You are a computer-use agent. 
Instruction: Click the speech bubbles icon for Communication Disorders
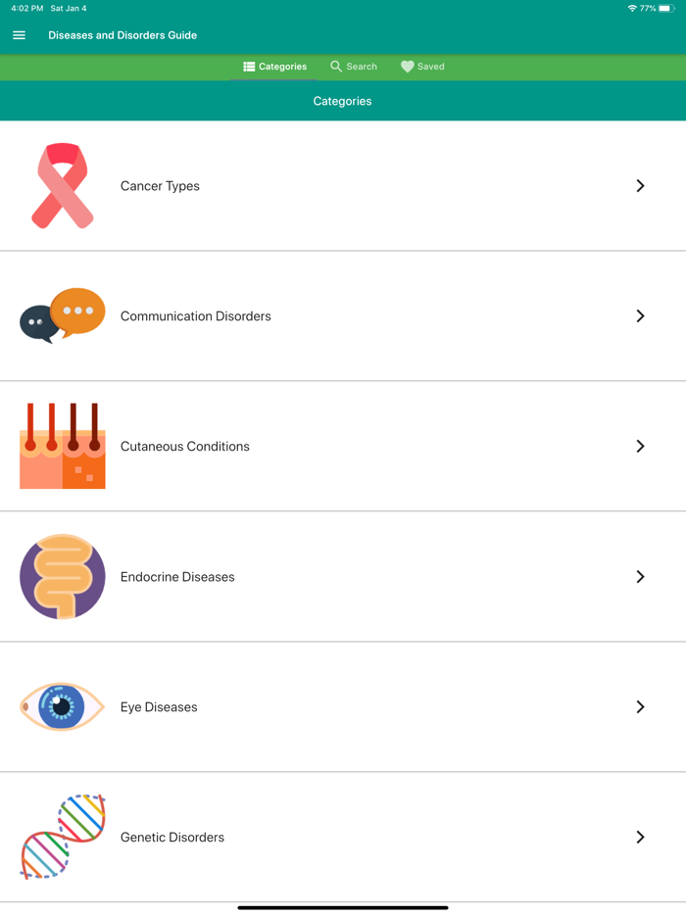click(x=62, y=315)
